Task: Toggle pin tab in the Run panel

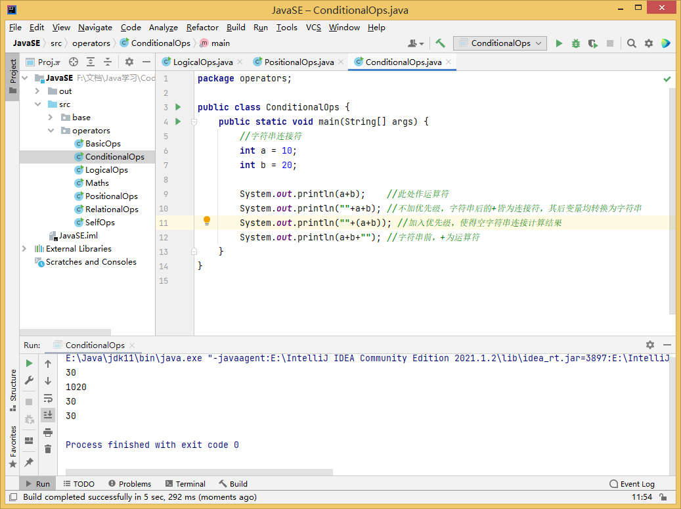Action: click(29, 462)
